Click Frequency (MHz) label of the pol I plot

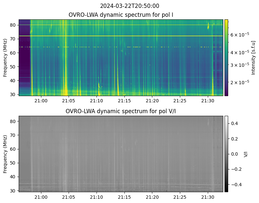tap(5, 58)
